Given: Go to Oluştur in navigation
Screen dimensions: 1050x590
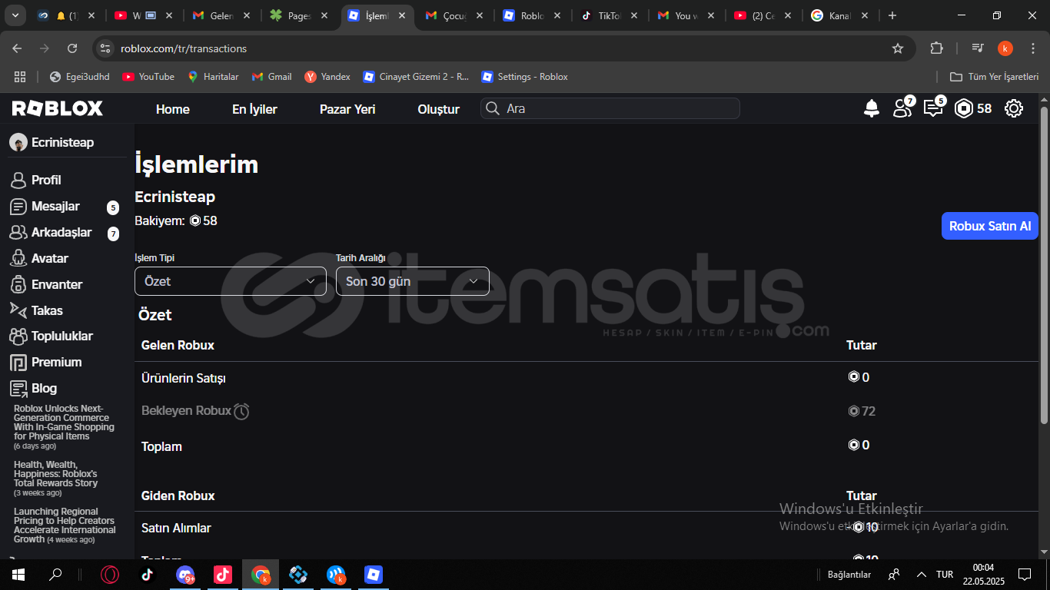Looking at the screenshot, I should (x=438, y=109).
